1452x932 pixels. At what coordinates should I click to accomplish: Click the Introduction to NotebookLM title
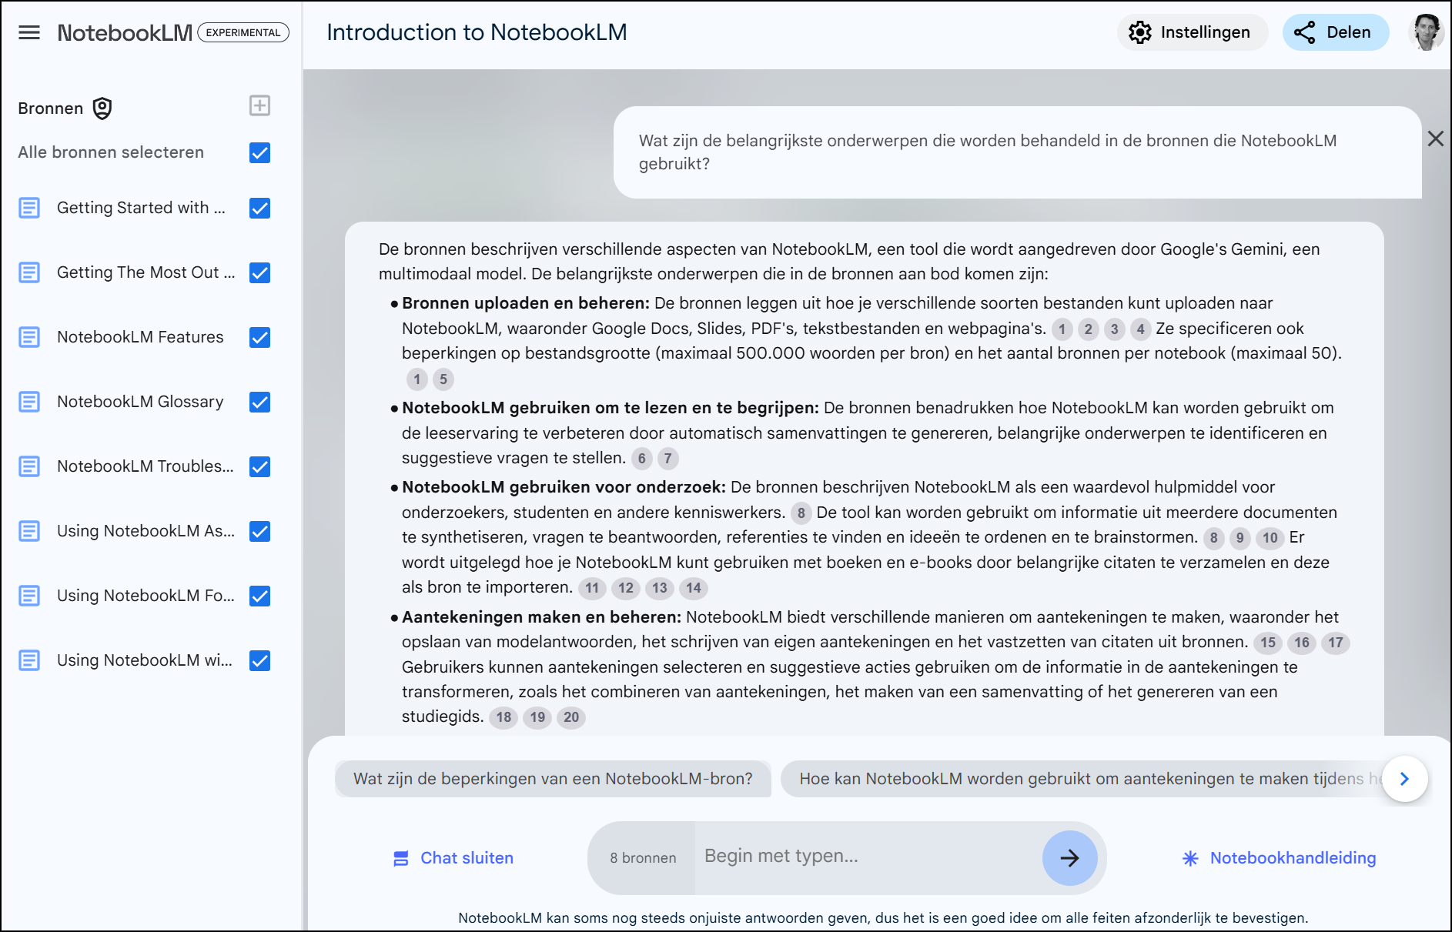click(477, 32)
